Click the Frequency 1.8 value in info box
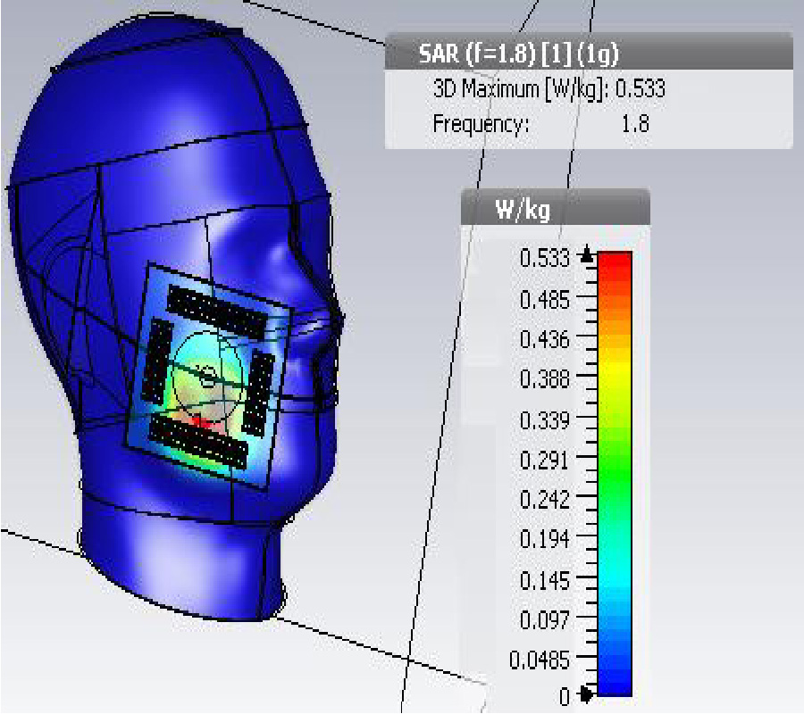 [x=634, y=124]
